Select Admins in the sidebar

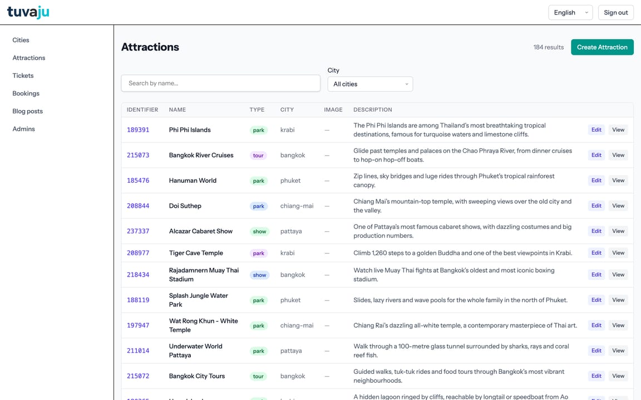coord(24,129)
